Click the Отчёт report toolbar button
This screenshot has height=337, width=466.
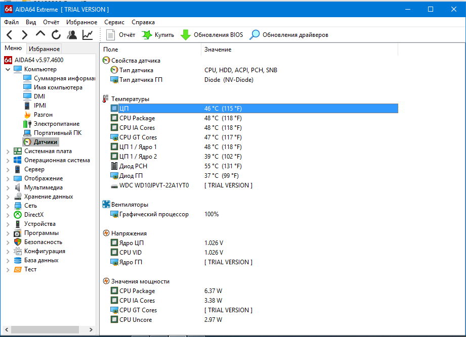(x=120, y=35)
